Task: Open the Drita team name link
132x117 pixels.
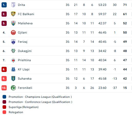Action: point(22,5)
